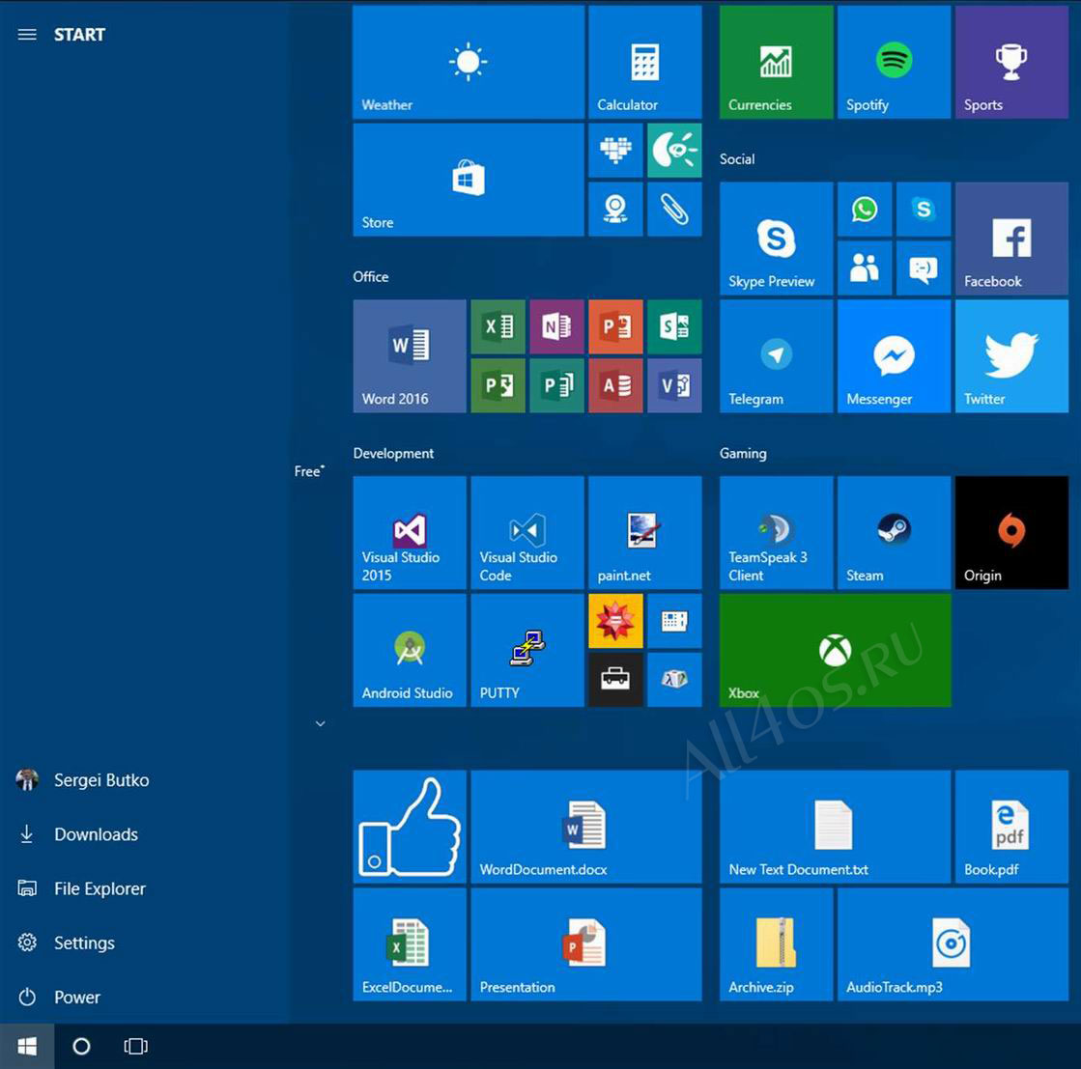
Task: Launch the Twitter tile
Action: click(1011, 356)
